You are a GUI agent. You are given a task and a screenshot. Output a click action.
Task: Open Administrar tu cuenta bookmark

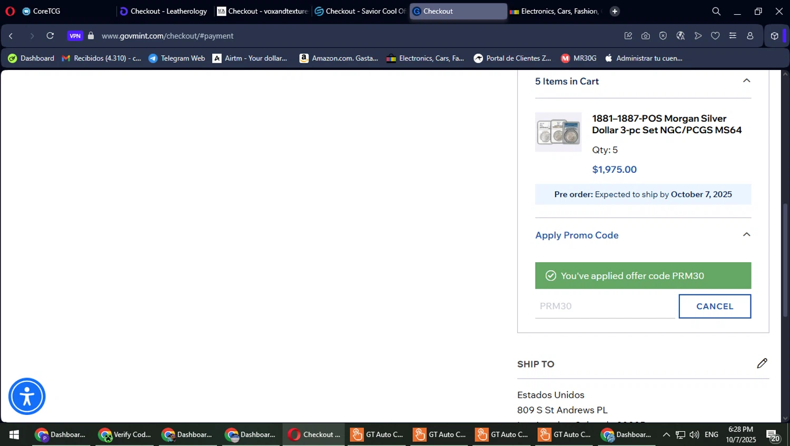coord(644,58)
